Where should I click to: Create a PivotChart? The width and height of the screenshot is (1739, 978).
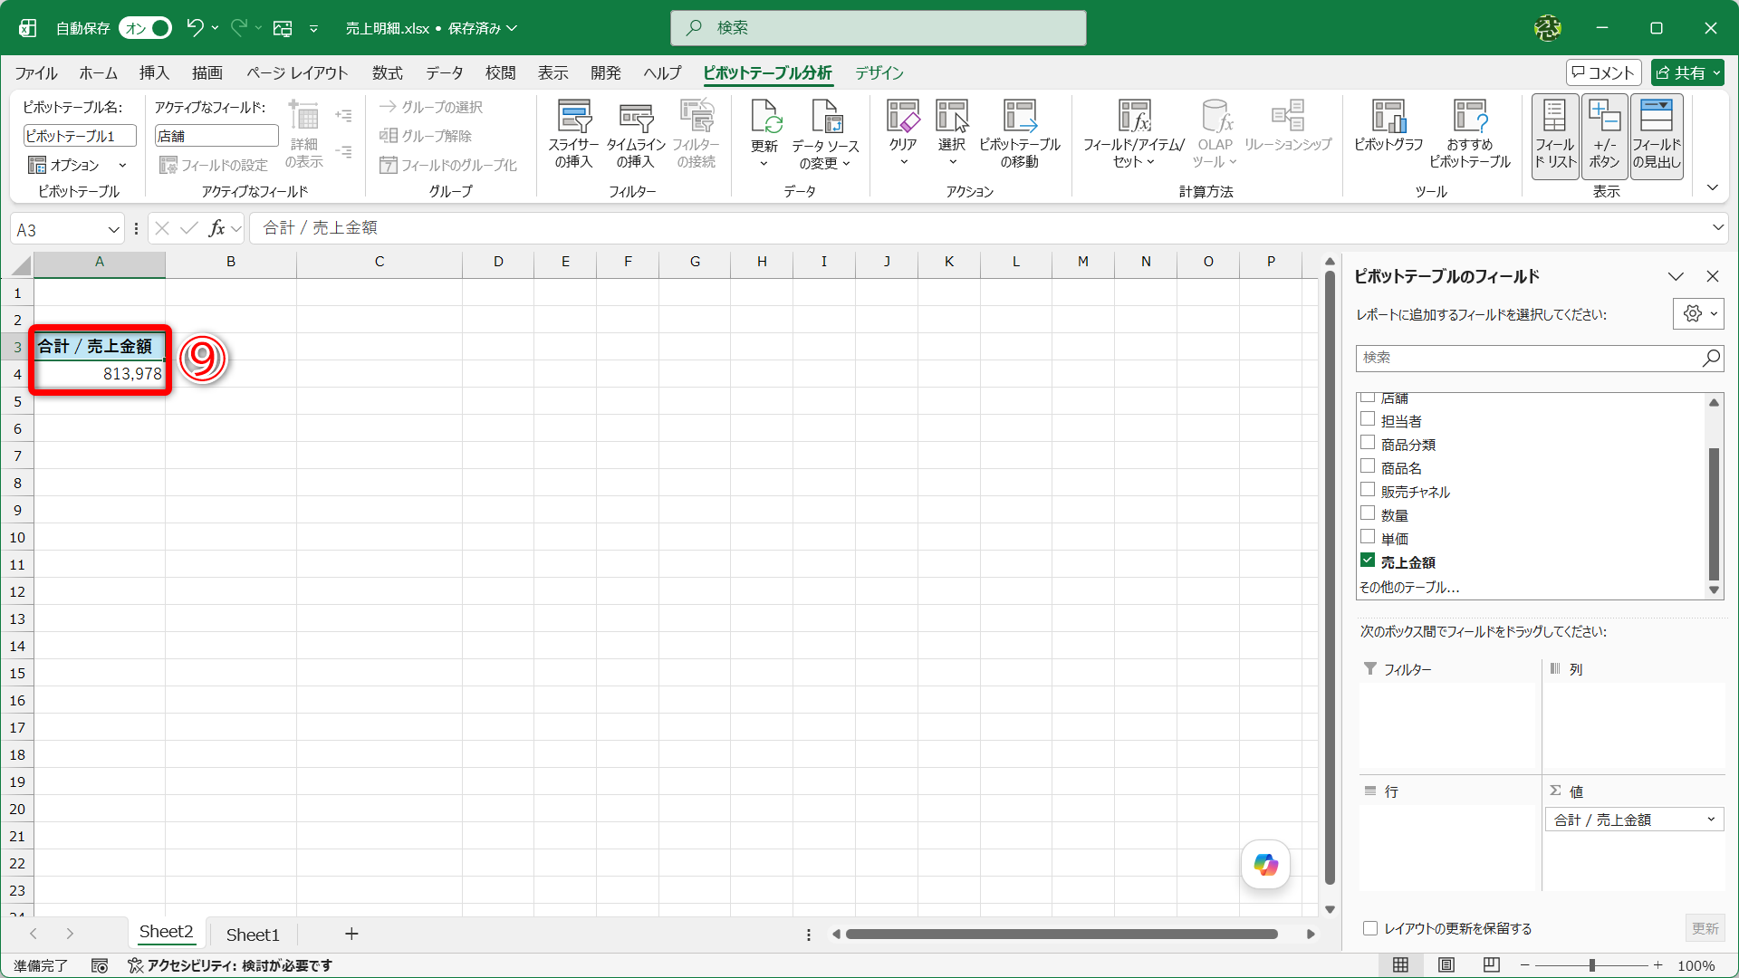point(1388,127)
